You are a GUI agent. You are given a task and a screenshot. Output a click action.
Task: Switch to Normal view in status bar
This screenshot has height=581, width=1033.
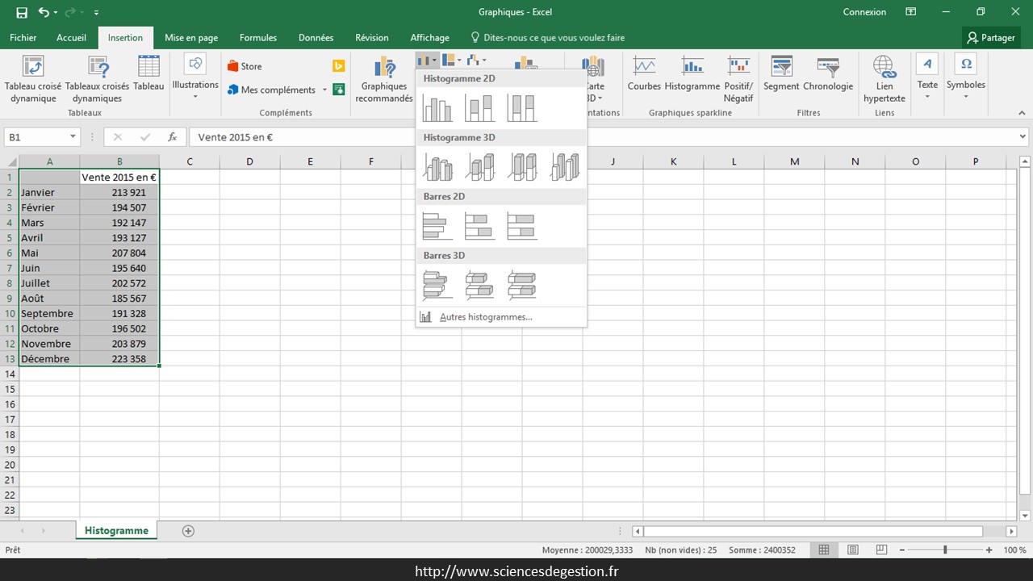coord(824,550)
